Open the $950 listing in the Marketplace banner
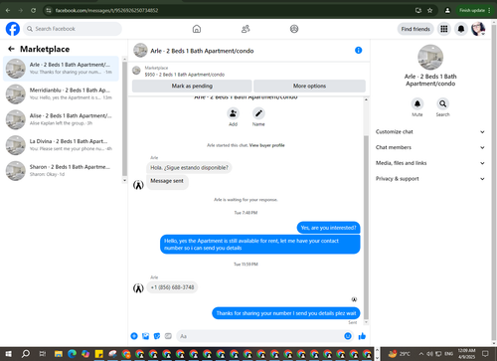 (x=184, y=75)
